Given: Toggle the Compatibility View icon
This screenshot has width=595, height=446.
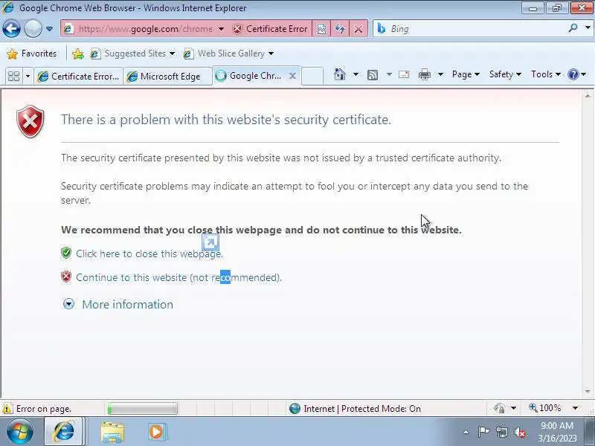Looking at the screenshot, I should [x=321, y=29].
